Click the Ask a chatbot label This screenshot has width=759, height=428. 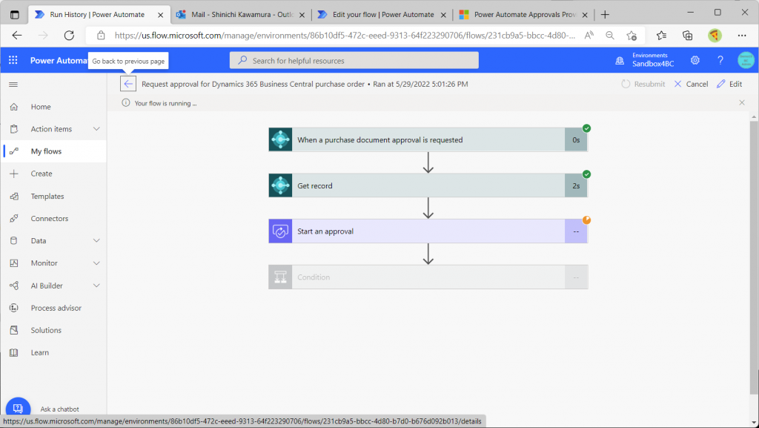pyautogui.click(x=59, y=409)
